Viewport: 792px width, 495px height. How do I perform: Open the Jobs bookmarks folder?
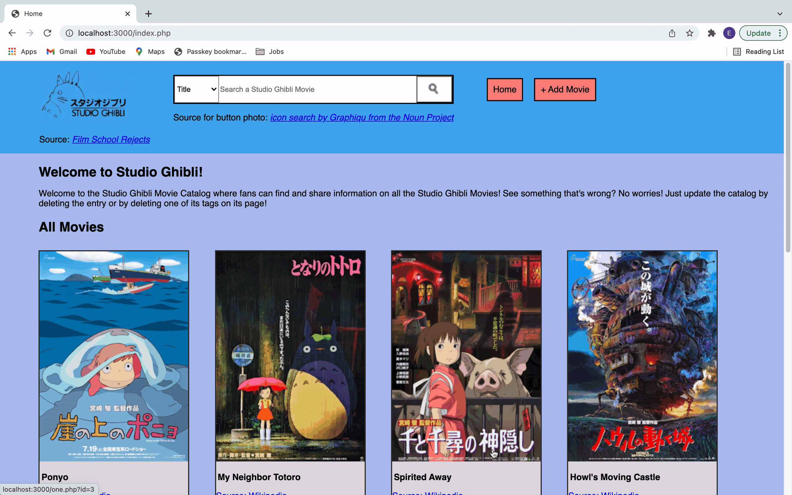270,52
